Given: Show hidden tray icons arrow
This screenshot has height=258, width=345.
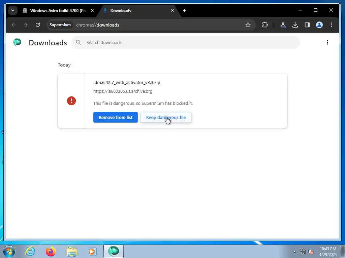Looking at the screenshot, I should [x=294, y=252].
